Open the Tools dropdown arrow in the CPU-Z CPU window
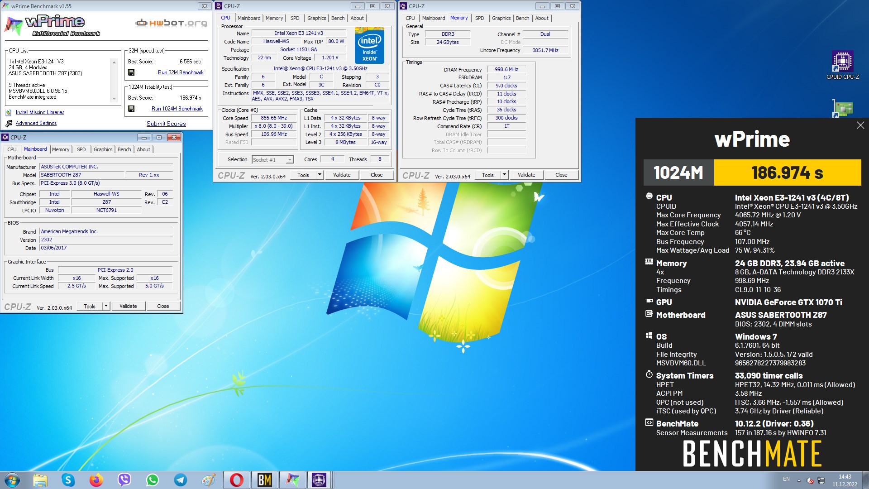The height and width of the screenshot is (489, 869). tap(320, 175)
